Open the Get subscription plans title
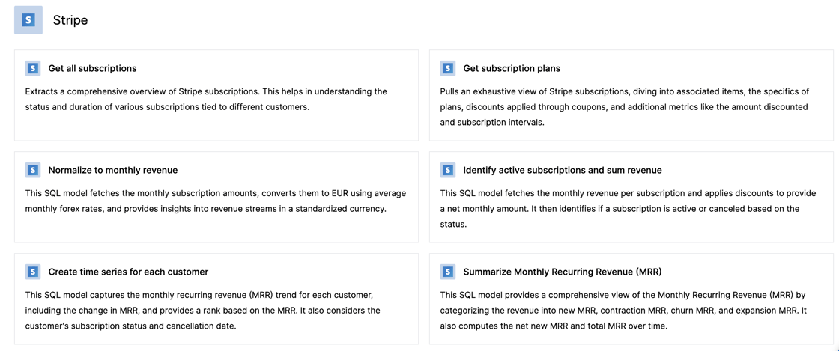839x351 pixels. [x=512, y=68]
